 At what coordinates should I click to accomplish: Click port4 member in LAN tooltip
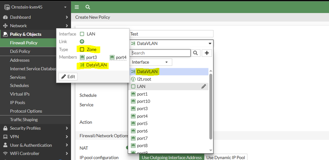pos(118,57)
